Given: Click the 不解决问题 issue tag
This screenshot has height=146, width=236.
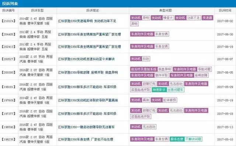Looking at the screenshot, I should (x=193, y=139).
